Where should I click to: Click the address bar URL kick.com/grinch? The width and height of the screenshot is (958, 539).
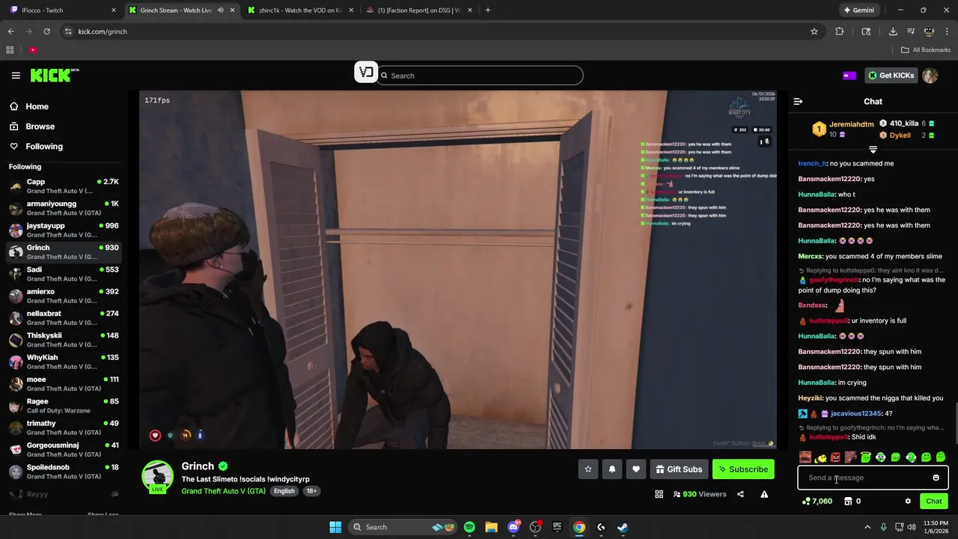coord(103,31)
